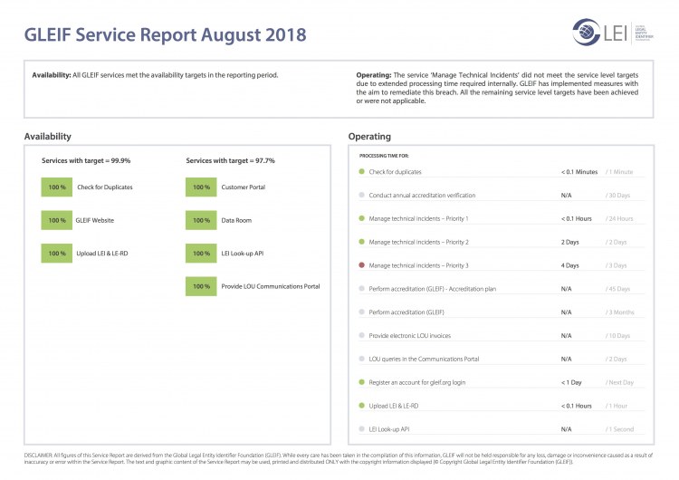Click the green dot for Register an account
This screenshot has height=480, width=679.
click(x=362, y=381)
